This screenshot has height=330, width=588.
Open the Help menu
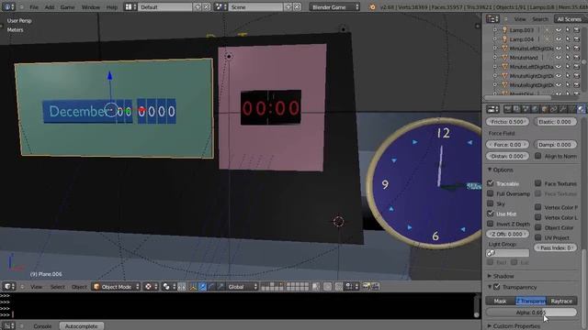click(112, 6)
